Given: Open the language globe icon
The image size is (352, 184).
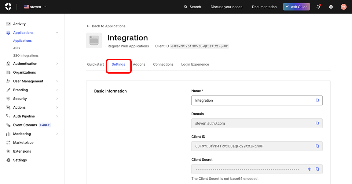Looking at the screenshot, I should click(x=331, y=7).
